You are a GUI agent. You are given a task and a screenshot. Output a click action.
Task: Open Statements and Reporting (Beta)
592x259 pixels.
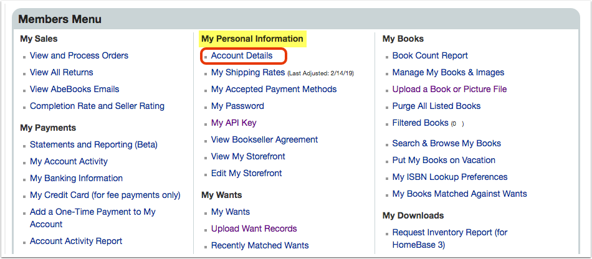point(93,145)
